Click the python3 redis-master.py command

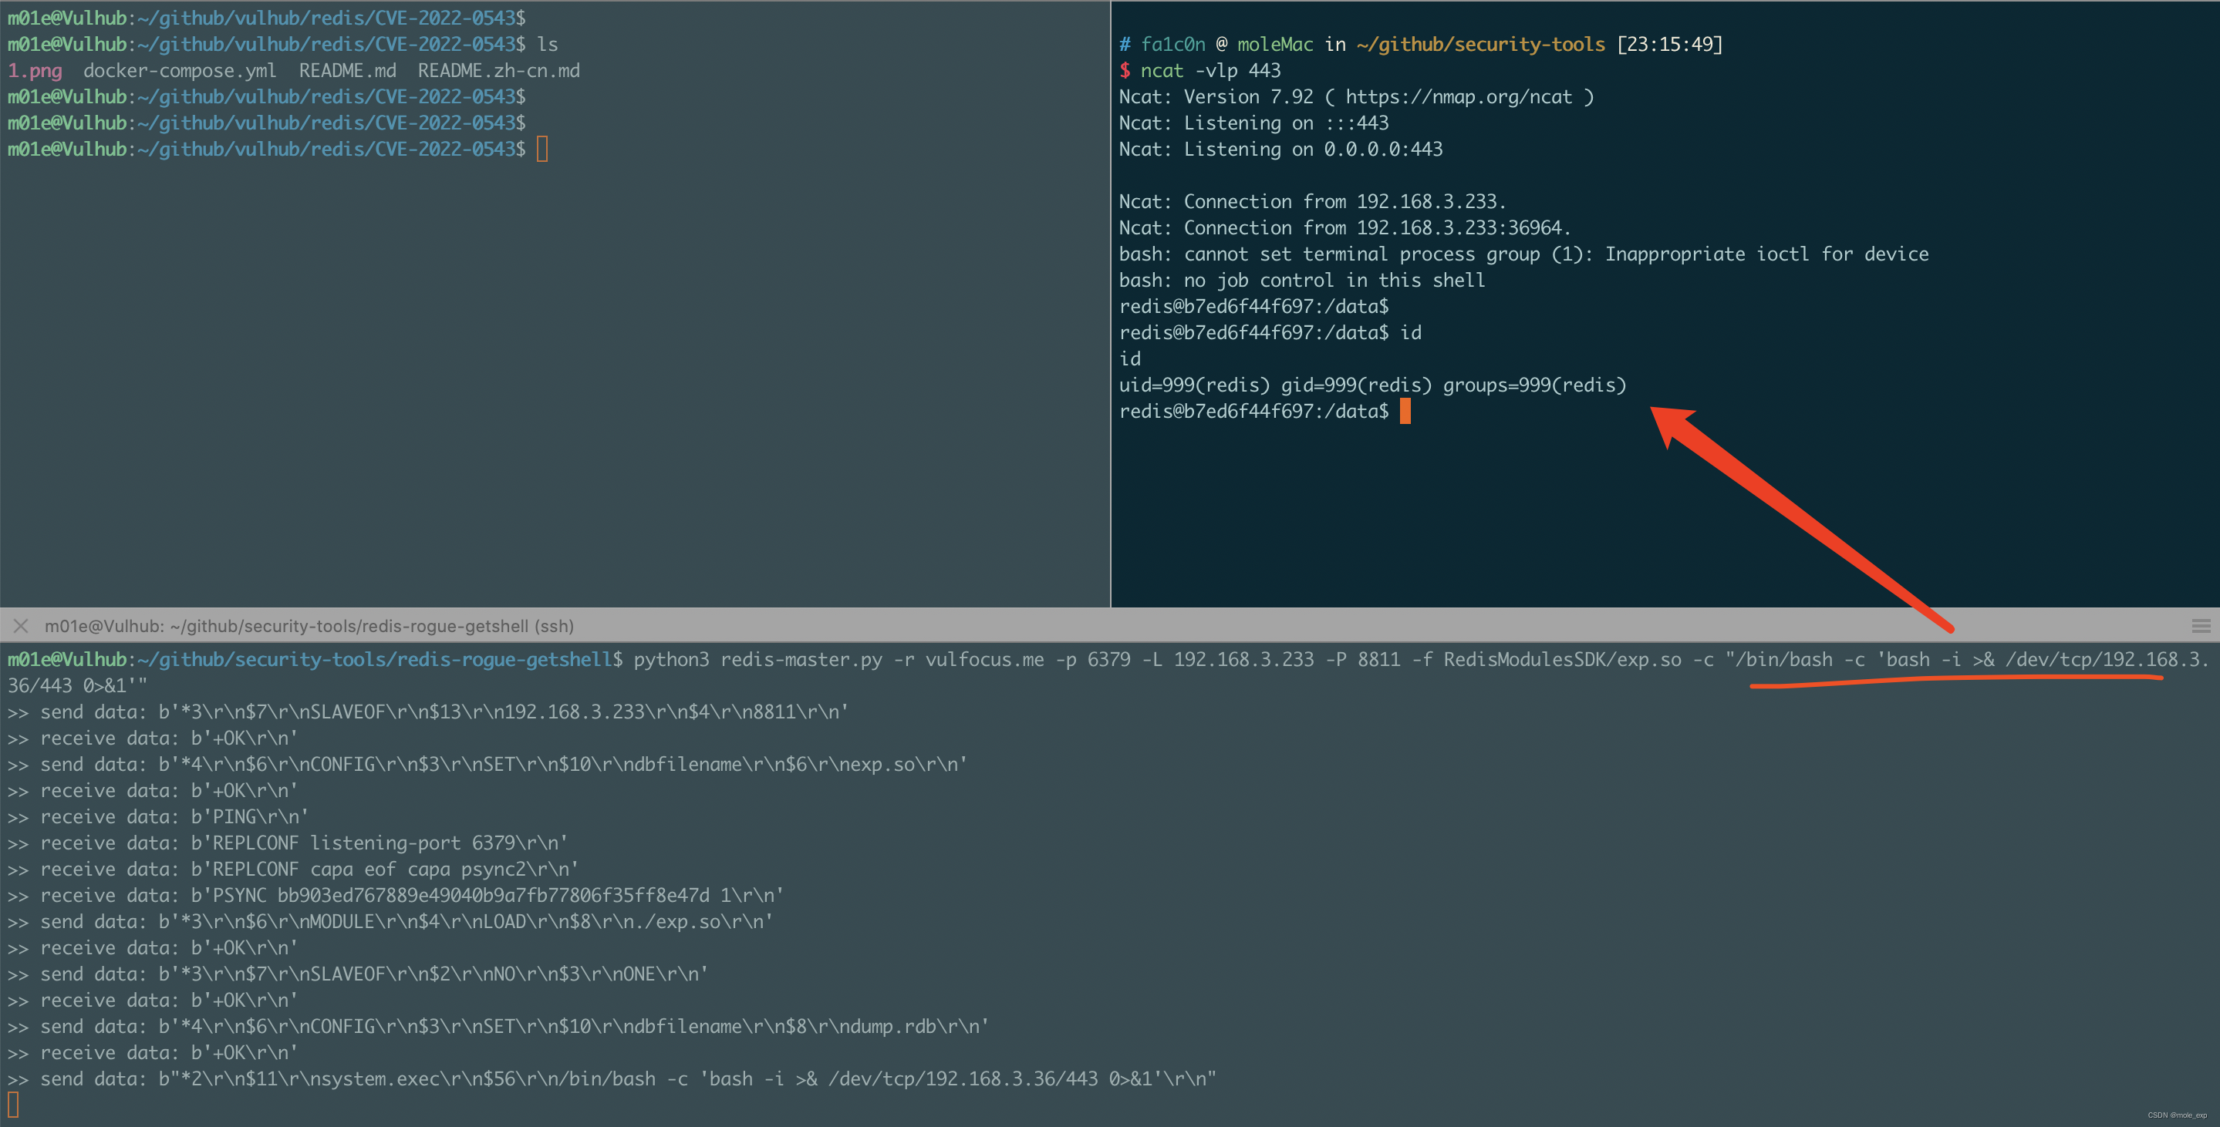click(757, 660)
